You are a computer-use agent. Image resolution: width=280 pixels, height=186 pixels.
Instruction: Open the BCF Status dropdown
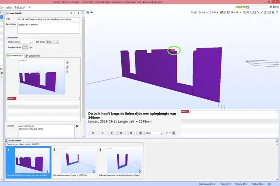click(x=52, y=42)
